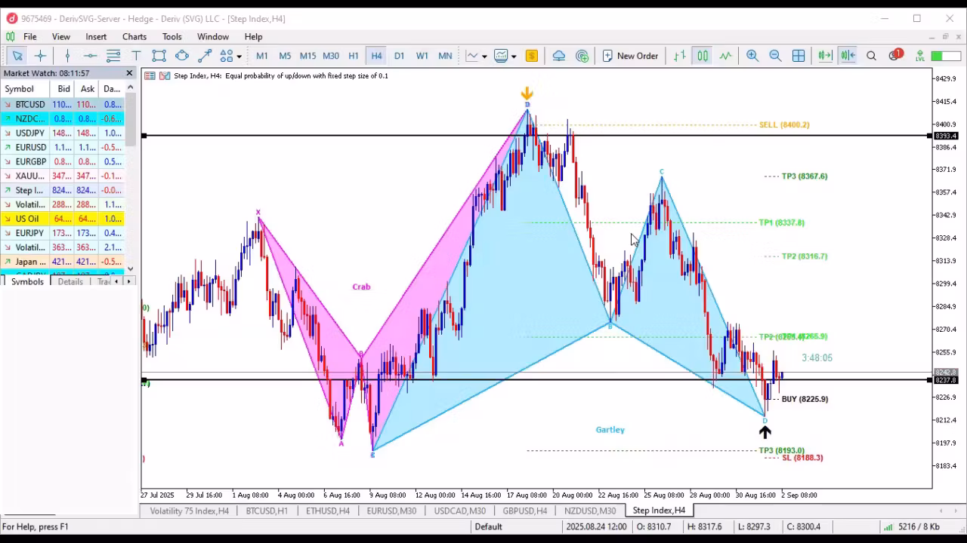This screenshot has height=543, width=967.
Task: Select the equidistant channel tool
Action: pos(113,56)
